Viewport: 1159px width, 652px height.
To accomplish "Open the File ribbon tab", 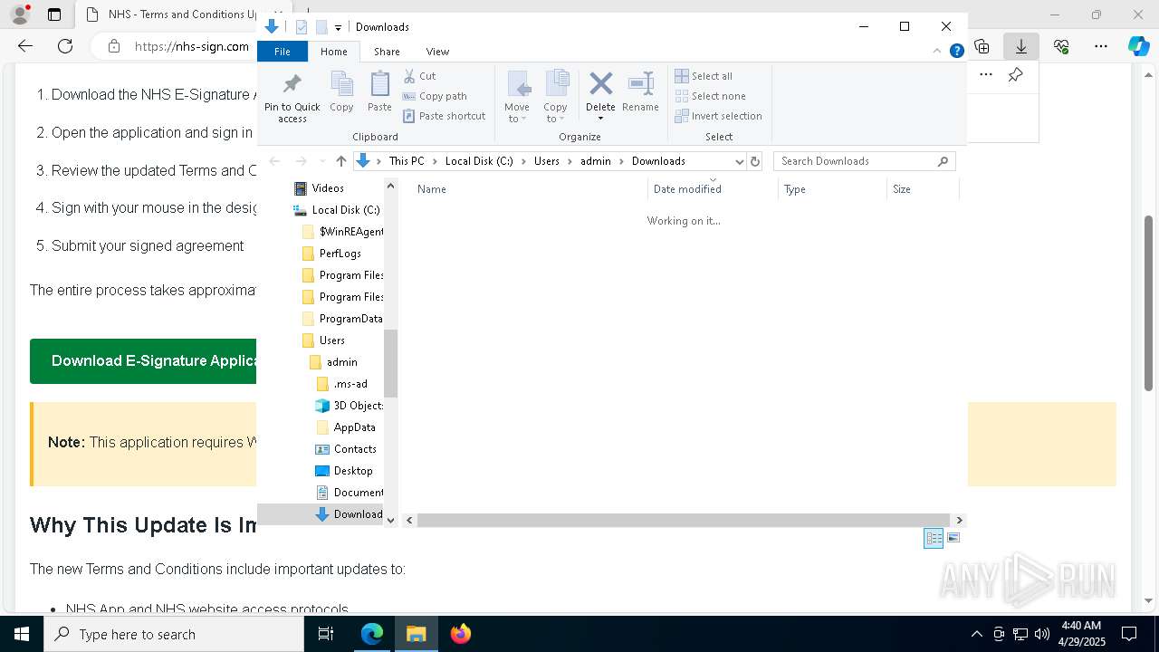I will coord(283,52).
